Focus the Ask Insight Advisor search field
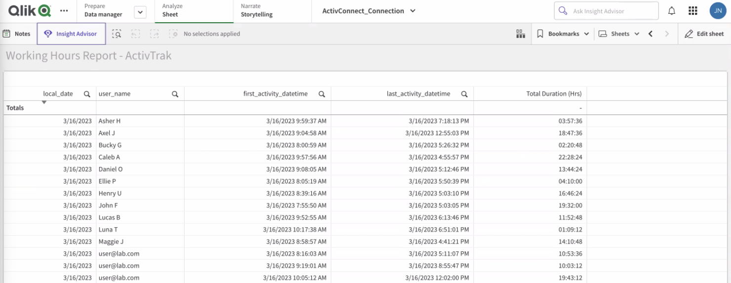The image size is (731, 283). 606,11
